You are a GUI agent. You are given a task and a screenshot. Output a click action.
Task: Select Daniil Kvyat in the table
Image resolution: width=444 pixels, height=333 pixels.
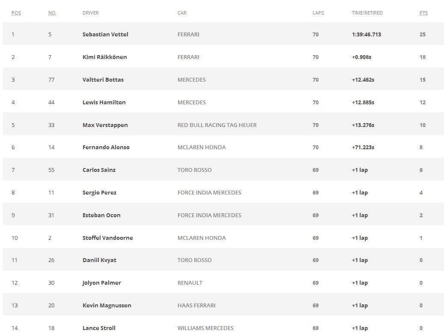click(x=99, y=260)
